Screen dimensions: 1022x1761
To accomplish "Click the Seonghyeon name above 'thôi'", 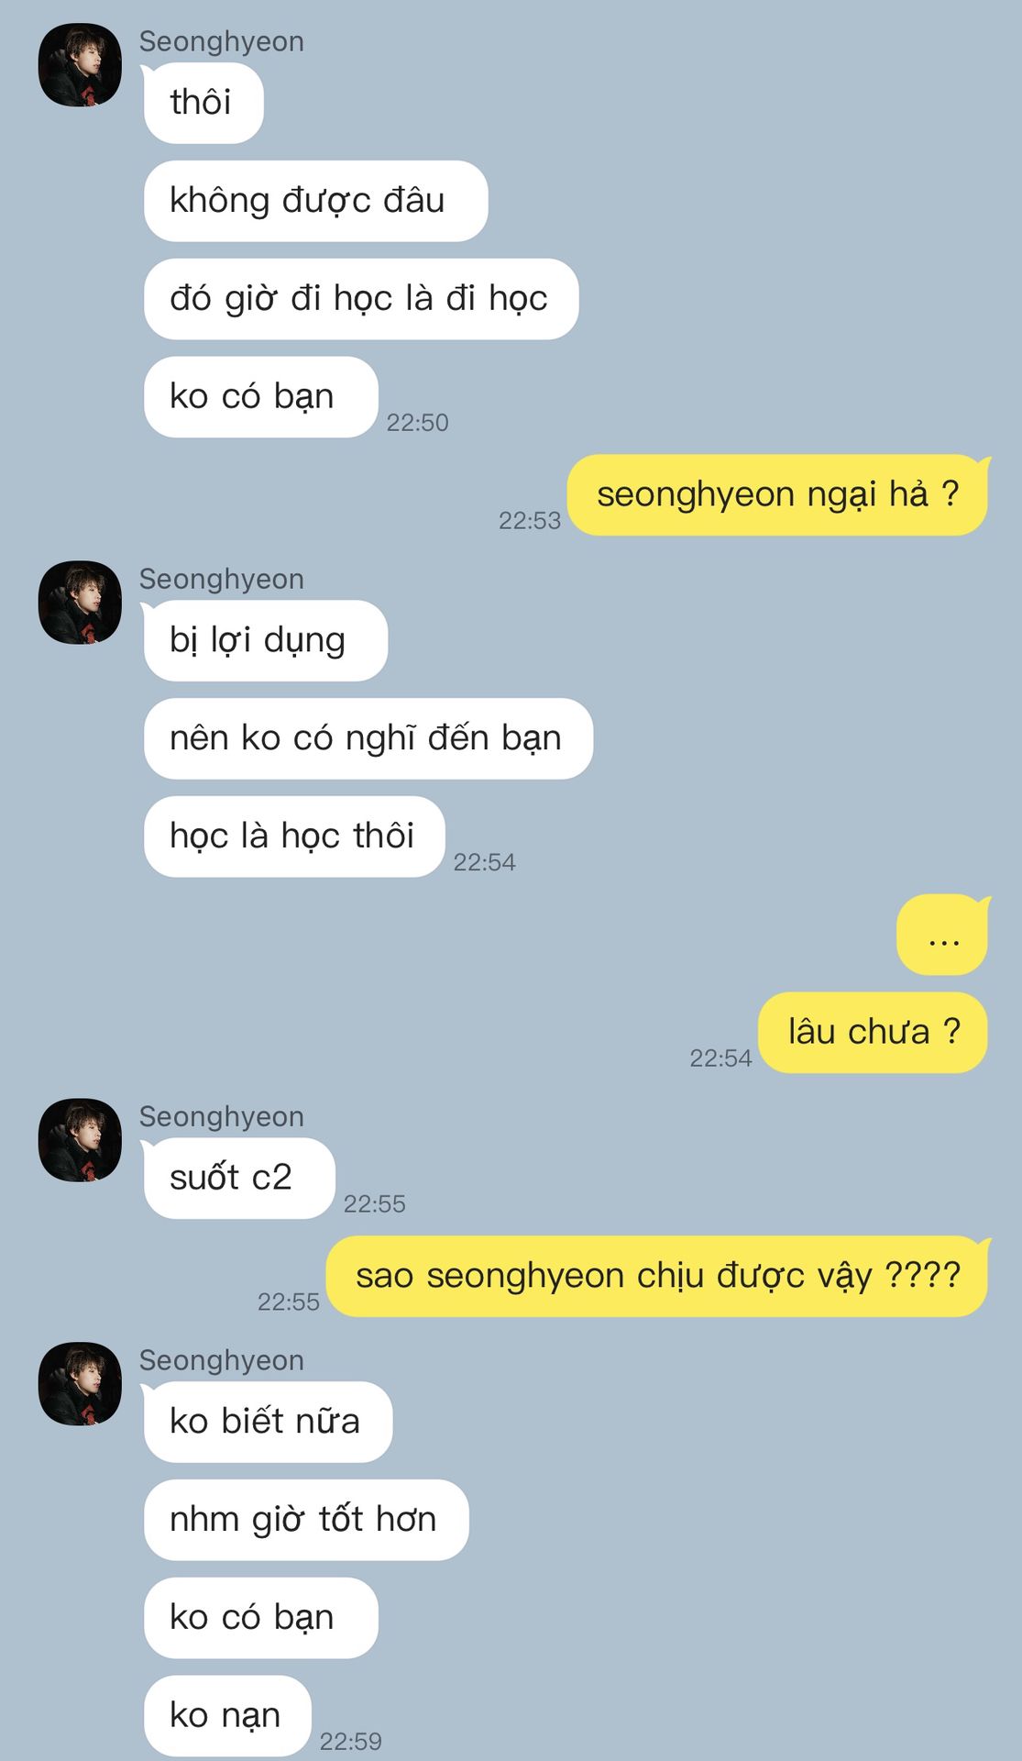I will pyautogui.click(x=221, y=41).
